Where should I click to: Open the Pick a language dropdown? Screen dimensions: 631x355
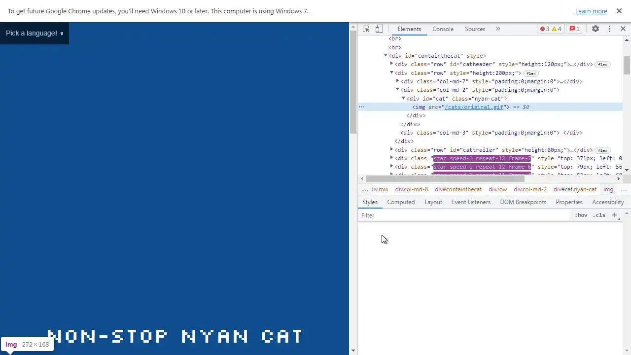coord(35,33)
